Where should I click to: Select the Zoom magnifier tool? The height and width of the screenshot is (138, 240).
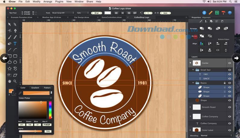[x=15, y=81]
